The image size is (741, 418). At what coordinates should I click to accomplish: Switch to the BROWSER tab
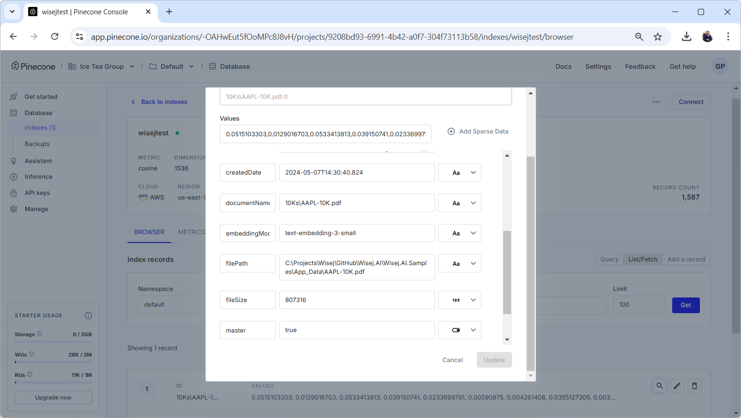coord(149,232)
